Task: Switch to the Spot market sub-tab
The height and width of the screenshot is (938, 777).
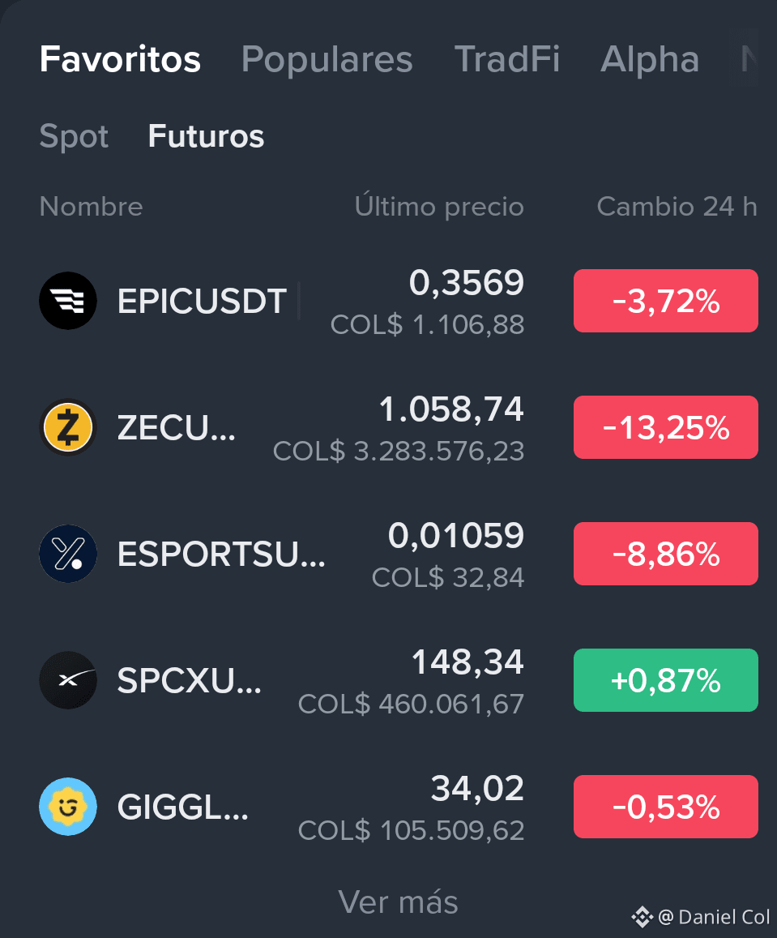Action: (74, 136)
